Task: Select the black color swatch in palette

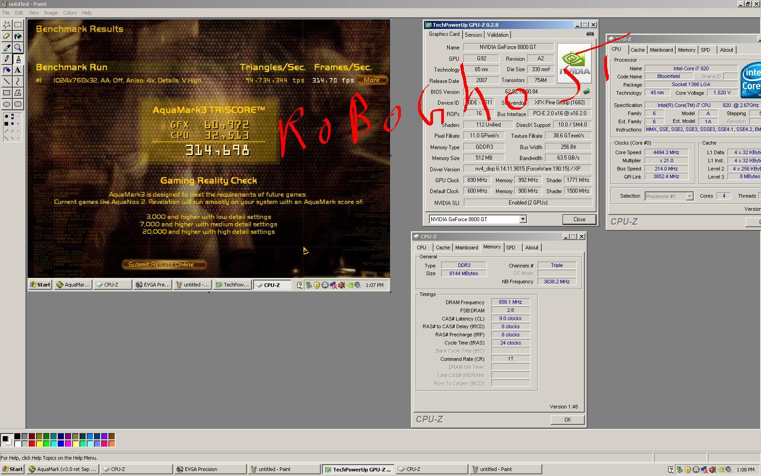Action: (x=17, y=437)
